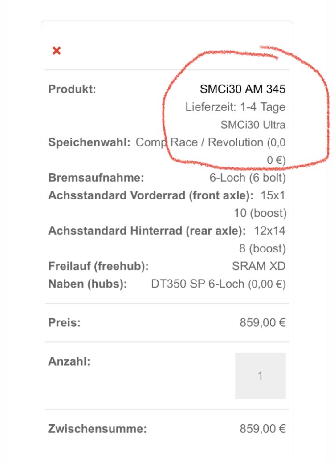Click the Lieferzeit 1-4 Tage text
Viewport: 334px width, 463px height.
pyautogui.click(x=235, y=107)
